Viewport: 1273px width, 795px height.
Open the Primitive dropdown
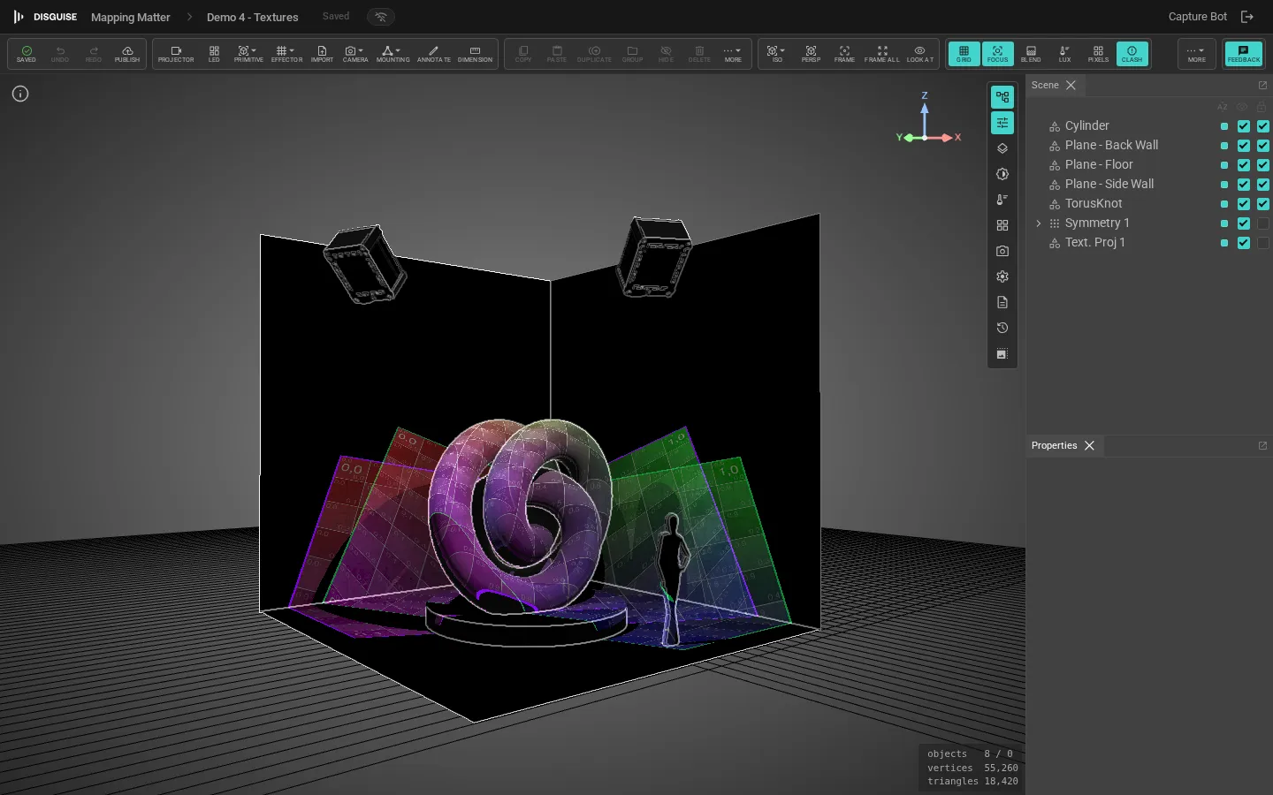248,54
